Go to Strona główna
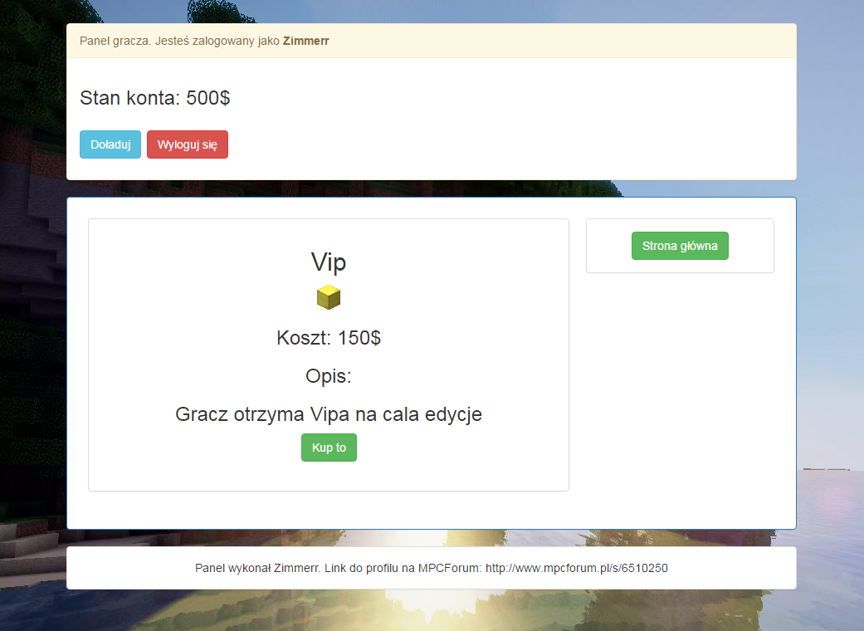The image size is (864, 631). [x=680, y=246]
